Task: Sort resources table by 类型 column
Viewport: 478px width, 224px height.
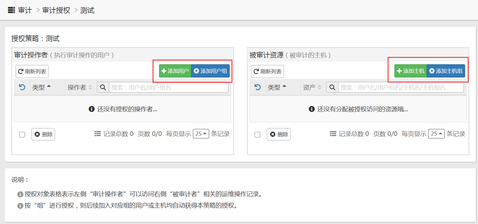Action: click(277, 88)
